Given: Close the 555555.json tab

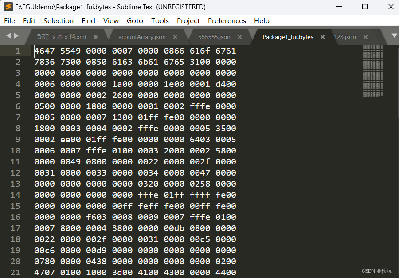Looking at the screenshot, I should [x=239, y=37].
